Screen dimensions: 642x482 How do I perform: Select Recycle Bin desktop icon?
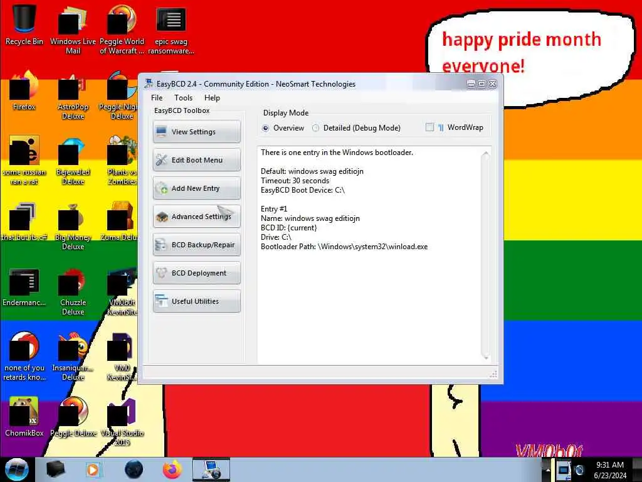tap(24, 24)
